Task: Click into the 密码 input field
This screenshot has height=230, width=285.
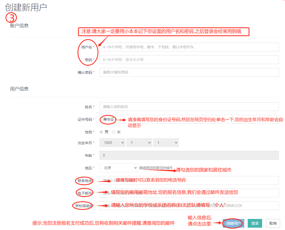Action: tap(189, 60)
